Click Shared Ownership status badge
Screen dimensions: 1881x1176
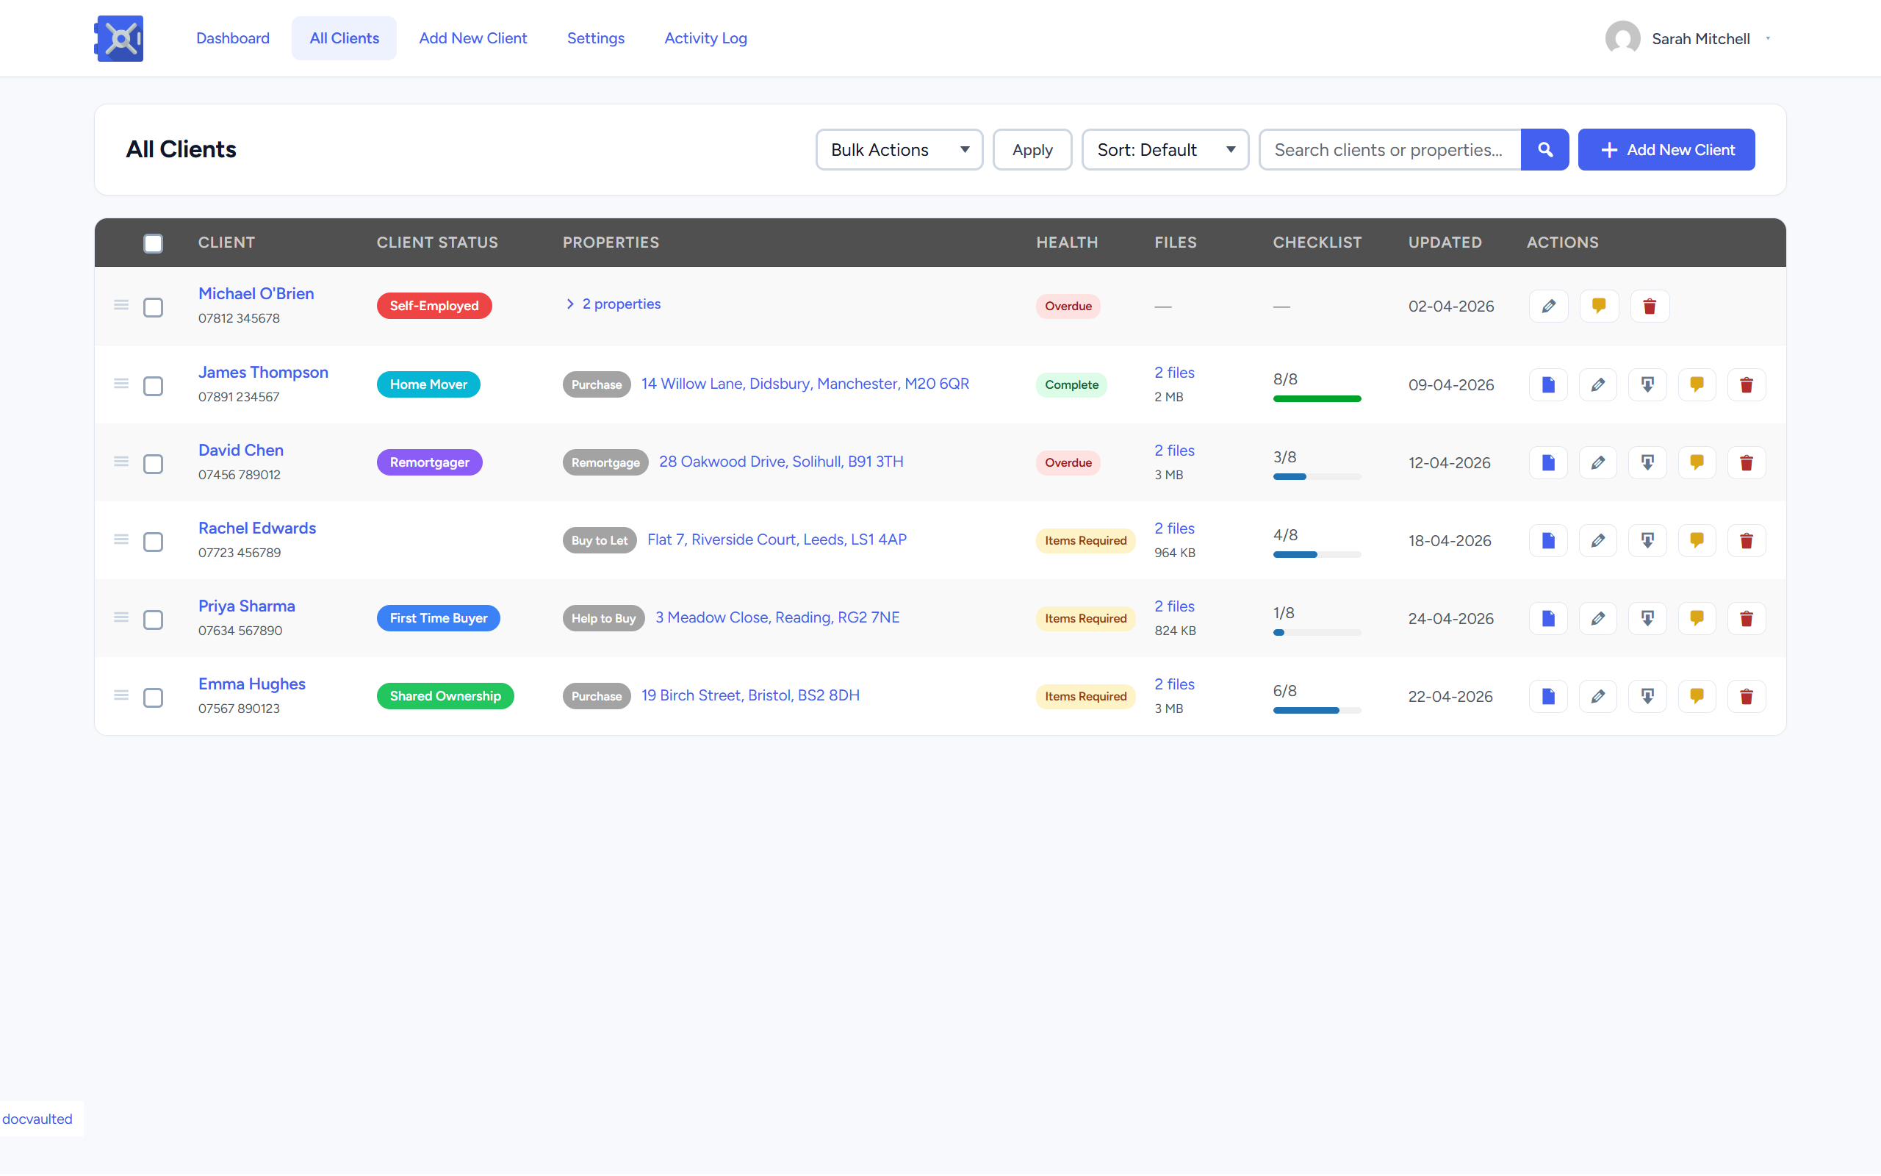tap(445, 695)
